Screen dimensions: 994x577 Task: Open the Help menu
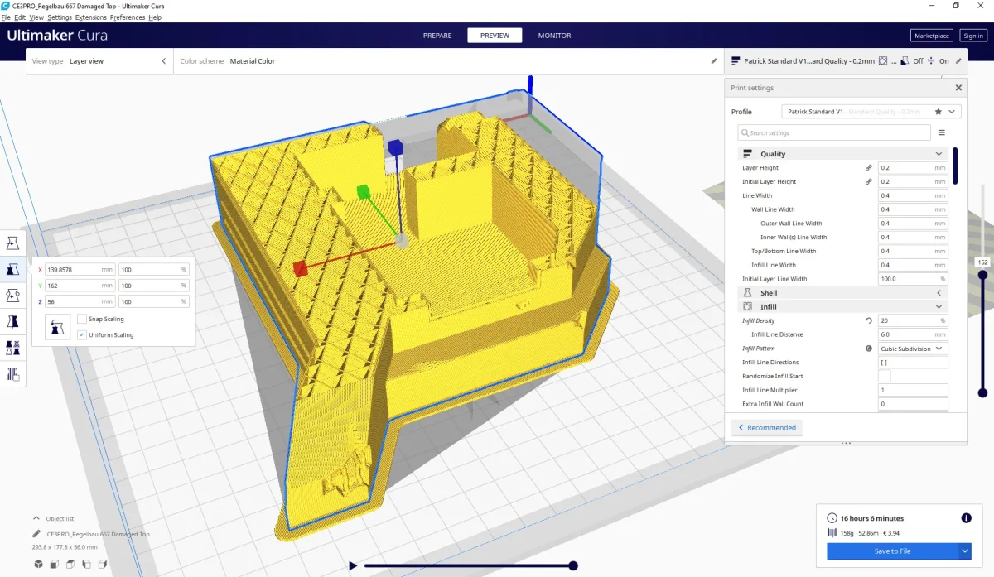click(155, 17)
